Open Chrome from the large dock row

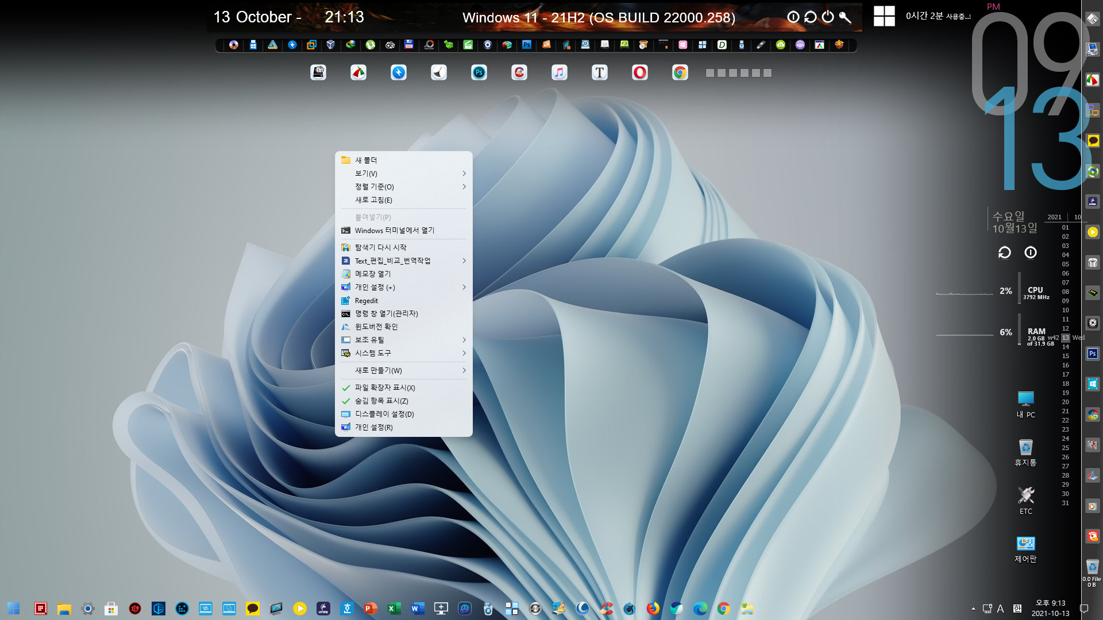point(680,72)
